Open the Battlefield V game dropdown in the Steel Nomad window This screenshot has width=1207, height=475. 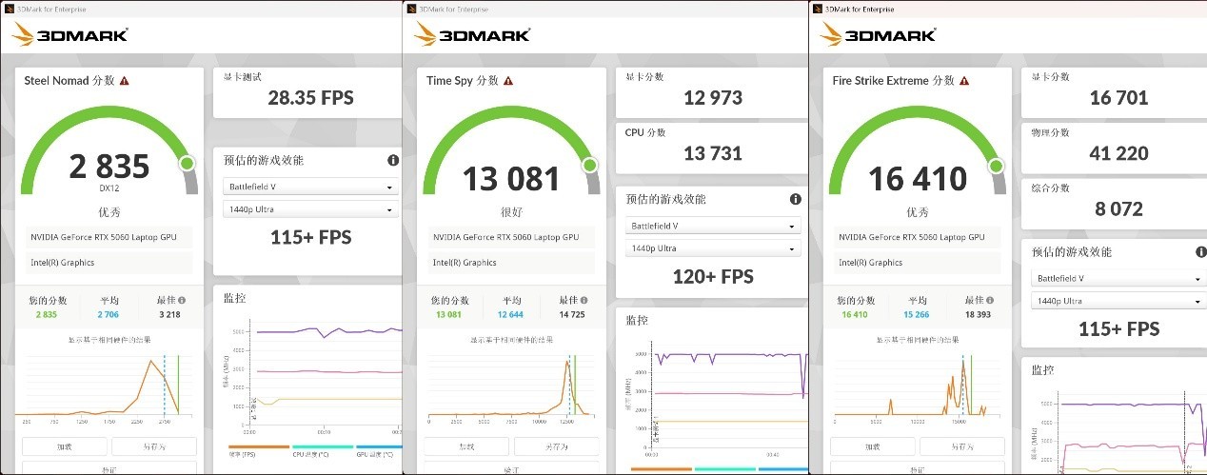pos(310,188)
